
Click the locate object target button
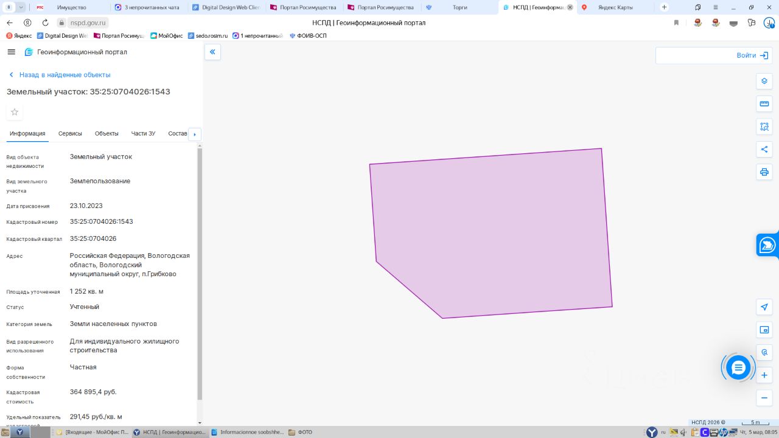click(764, 352)
